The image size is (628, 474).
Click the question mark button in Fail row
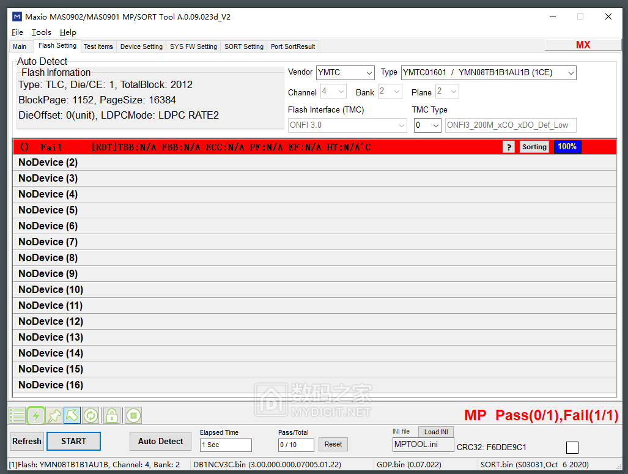(x=509, y=147)
